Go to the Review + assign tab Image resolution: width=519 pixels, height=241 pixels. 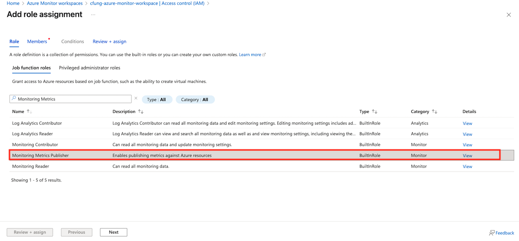[x=109, y=41]
